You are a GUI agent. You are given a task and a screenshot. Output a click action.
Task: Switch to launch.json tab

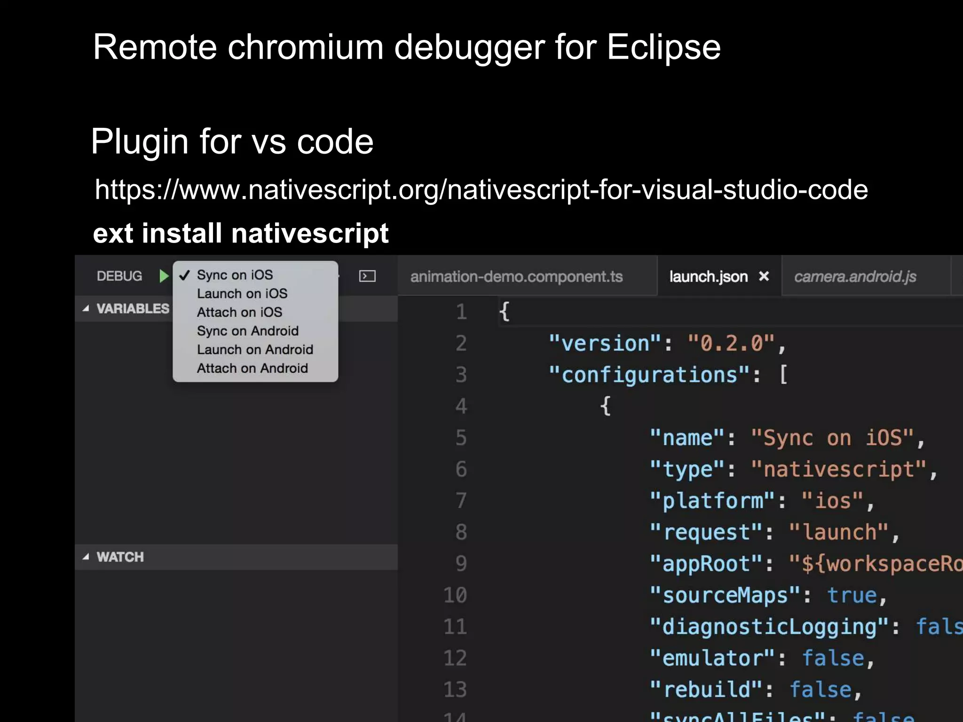pos(708,277)
